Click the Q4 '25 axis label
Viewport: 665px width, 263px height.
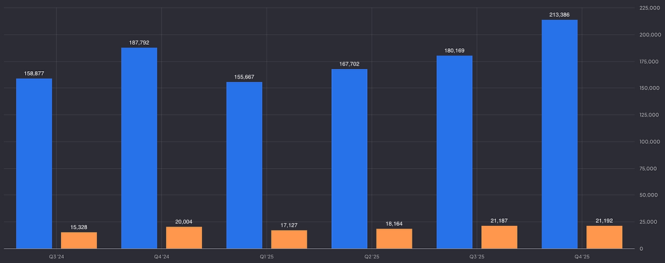point(582,257)
